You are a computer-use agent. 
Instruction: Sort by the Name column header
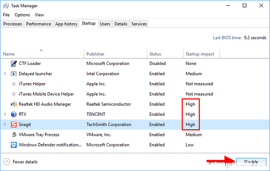click(x=42, y=54)
